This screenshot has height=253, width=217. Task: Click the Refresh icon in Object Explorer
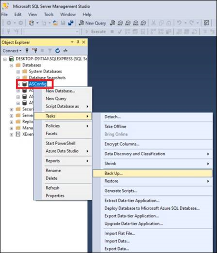(58, 51)
